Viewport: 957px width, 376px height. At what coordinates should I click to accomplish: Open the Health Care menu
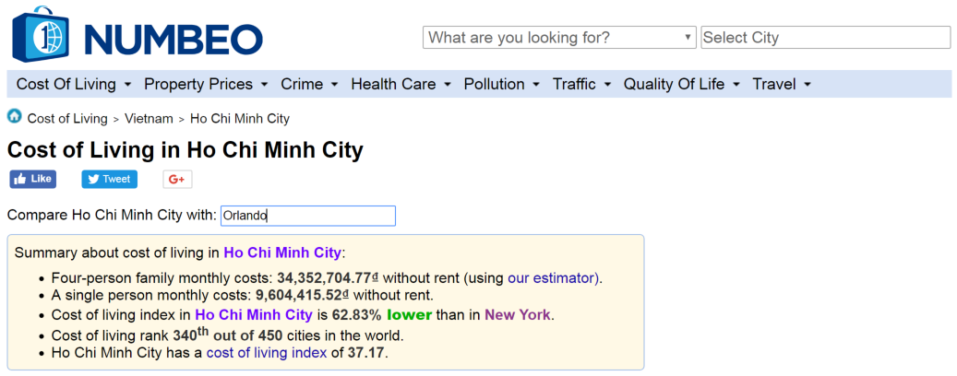(x=401, y=84)
